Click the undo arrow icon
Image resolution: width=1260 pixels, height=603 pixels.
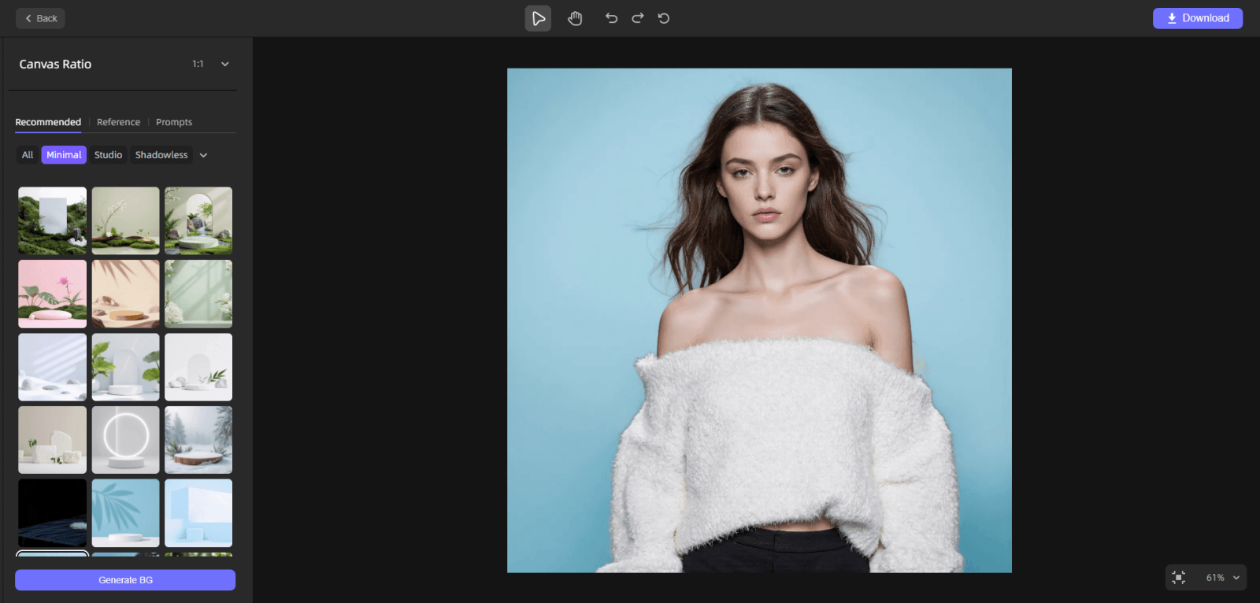[611, 18]
